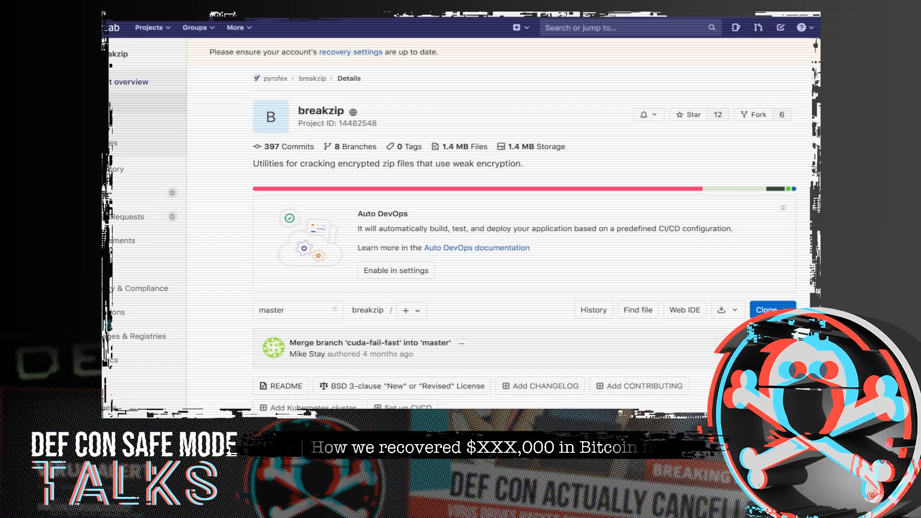
Task: Open the Projects menu
Action: [153, 28]
